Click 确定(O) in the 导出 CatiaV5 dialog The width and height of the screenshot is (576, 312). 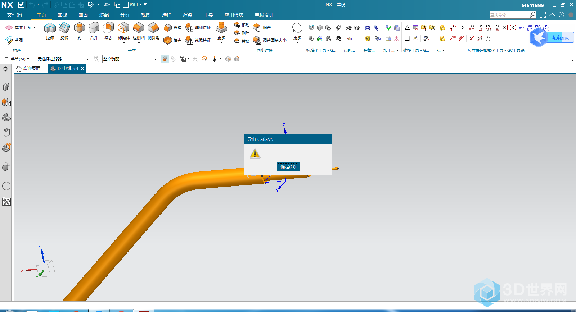tap(288, 167)
